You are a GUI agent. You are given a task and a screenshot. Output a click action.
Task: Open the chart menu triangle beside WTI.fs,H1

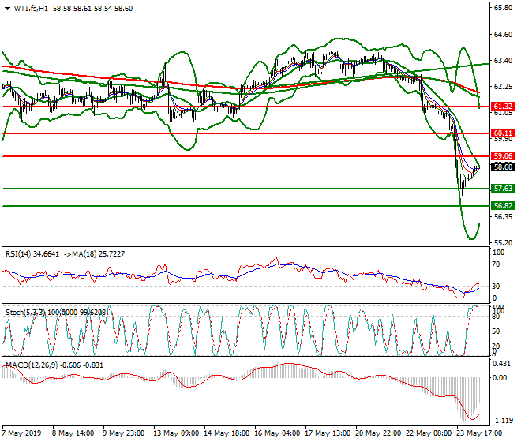point(7,9)
